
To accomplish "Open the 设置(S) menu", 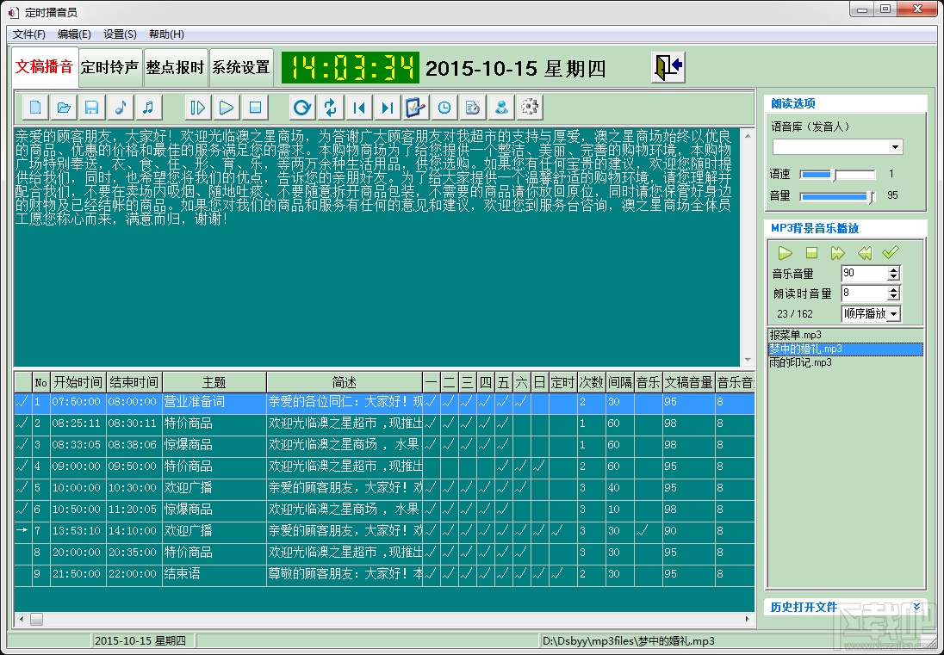I will (120, 34).
